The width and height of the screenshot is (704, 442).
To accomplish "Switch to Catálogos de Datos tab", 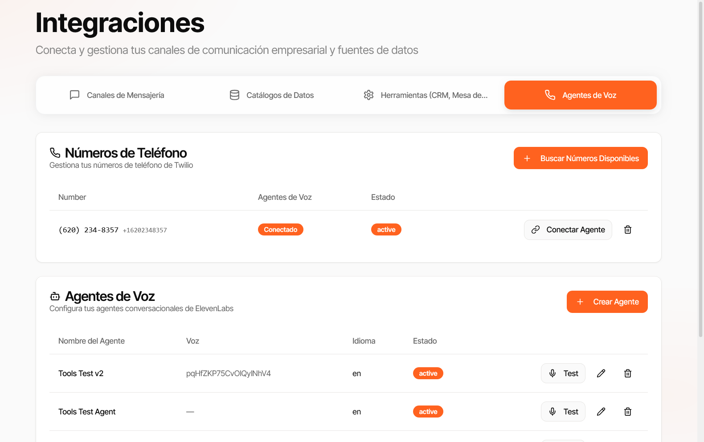I will [x=271, y=95].
